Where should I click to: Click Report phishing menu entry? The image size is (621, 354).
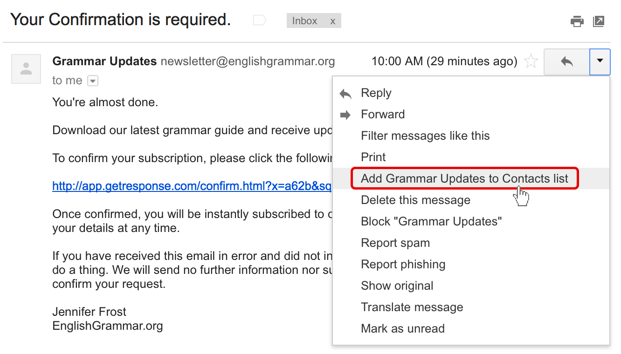point(403,265)
